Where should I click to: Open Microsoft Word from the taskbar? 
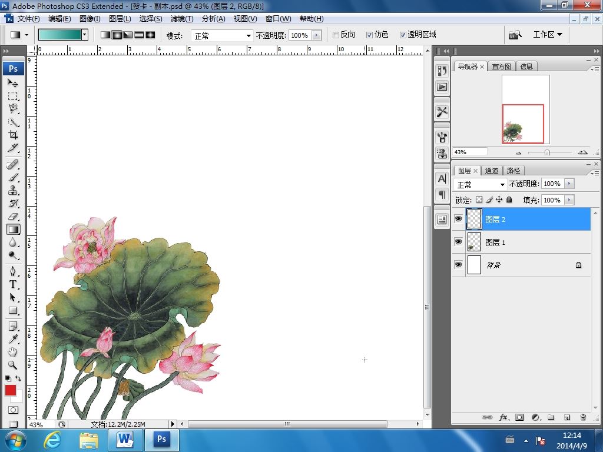(x=125, y=440)
